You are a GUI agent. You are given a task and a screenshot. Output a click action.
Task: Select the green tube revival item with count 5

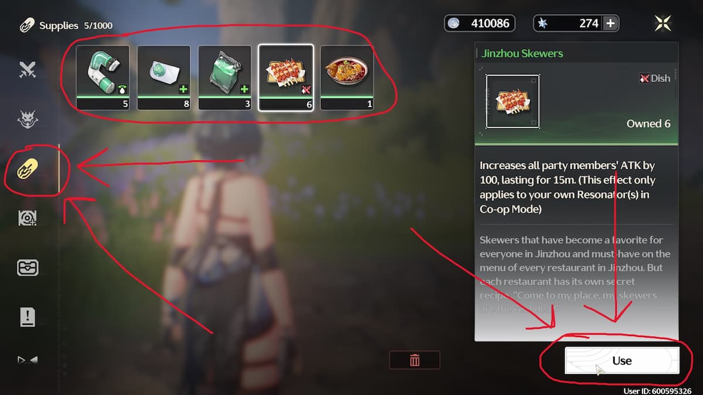click(103, 78)
